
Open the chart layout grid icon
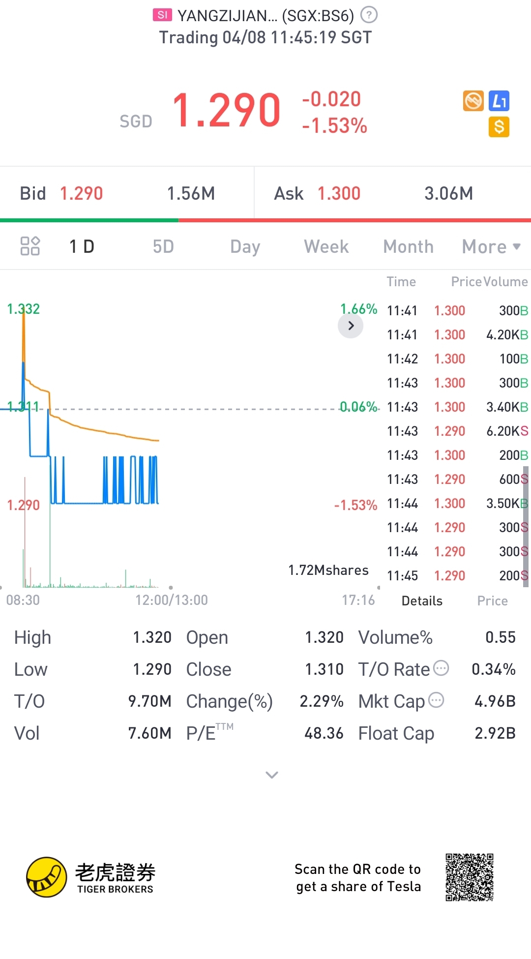[30, 246]
